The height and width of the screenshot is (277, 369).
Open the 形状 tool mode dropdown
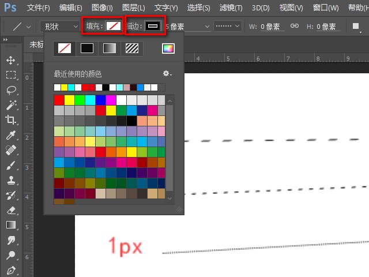tap(61, 27)
